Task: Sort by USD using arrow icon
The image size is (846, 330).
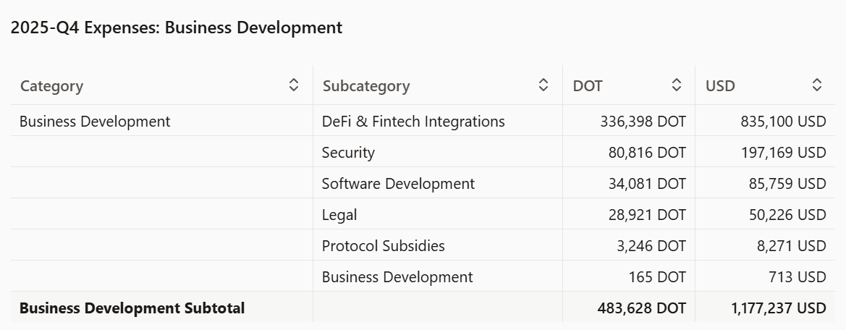Action: coord(816,85)
